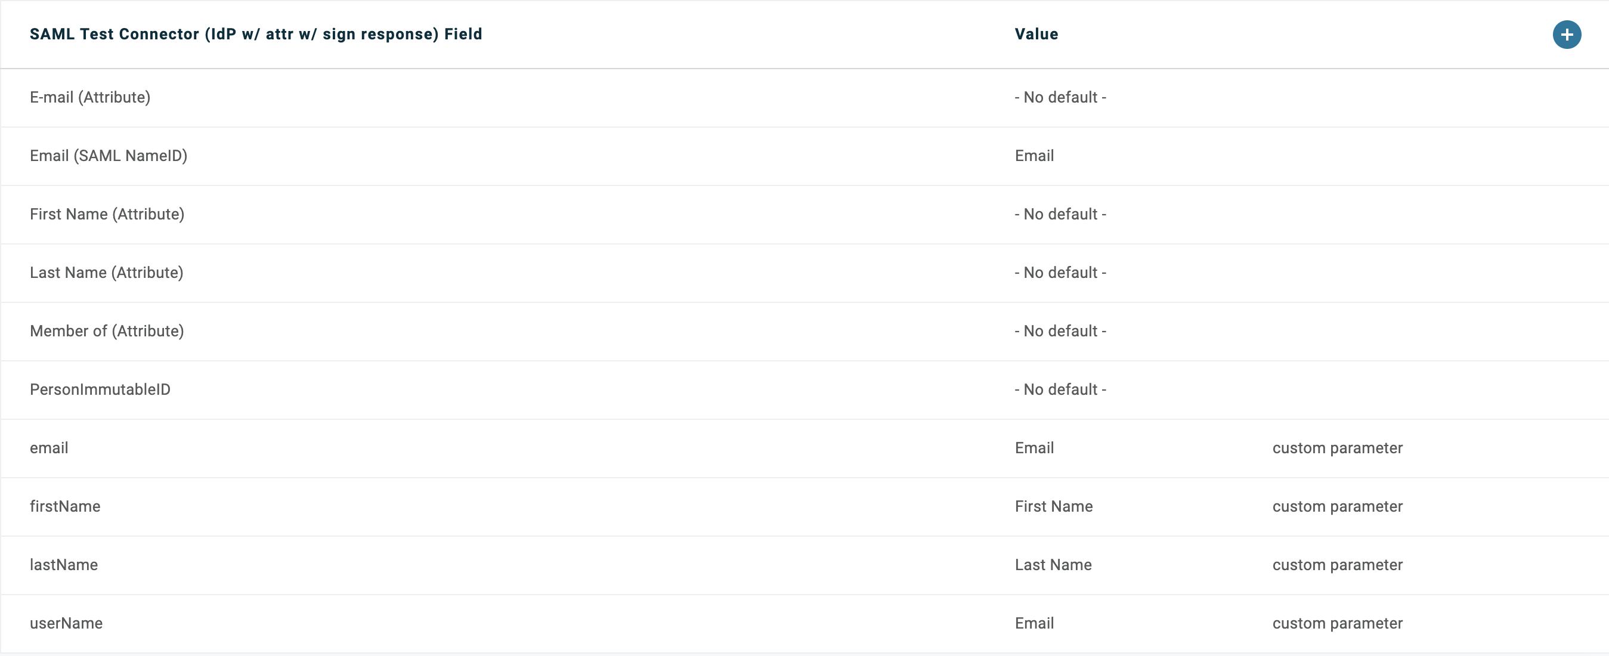
Task: Select the Email (SAML NameID) row
Action: click(109, 156)
